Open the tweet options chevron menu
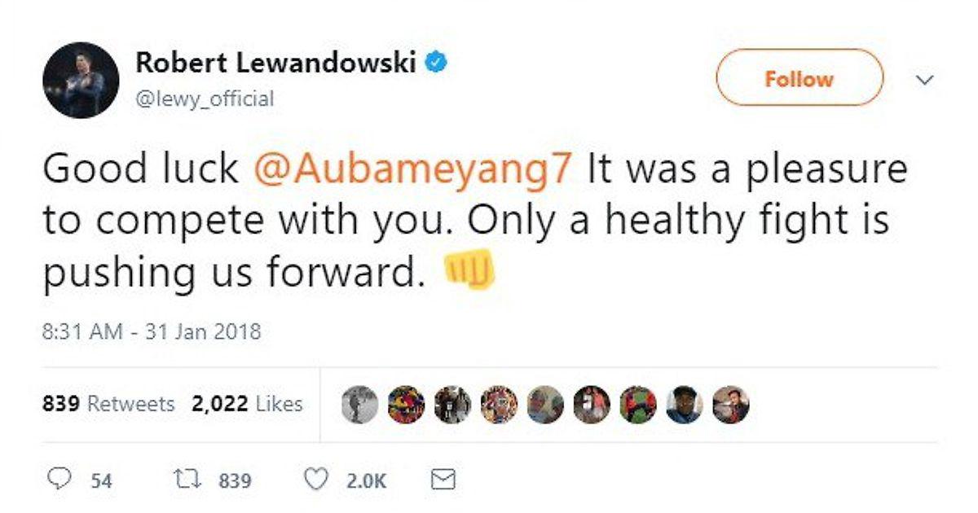Screen dimensions: 978x513 [x=924, y=80]
